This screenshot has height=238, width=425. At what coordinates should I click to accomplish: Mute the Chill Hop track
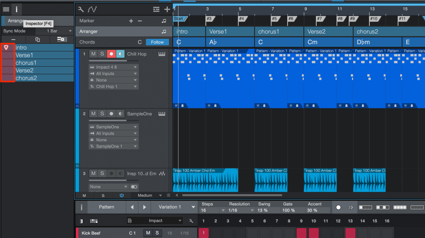coord(93,54)
